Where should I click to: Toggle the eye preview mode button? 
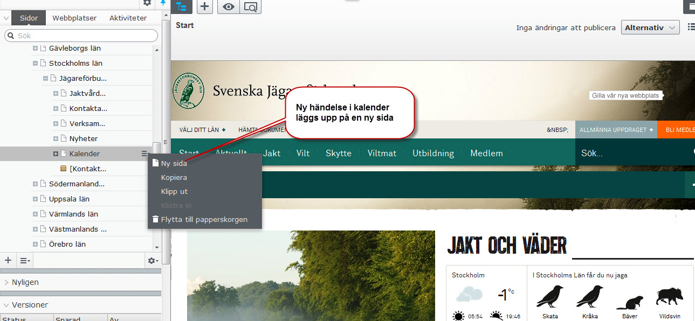tap(229, 6)
